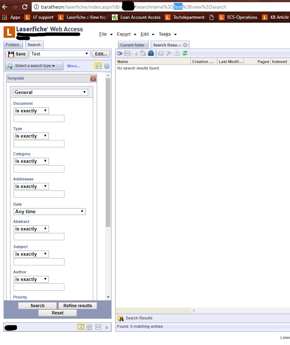Click the Refine results button

pos(78,306)
